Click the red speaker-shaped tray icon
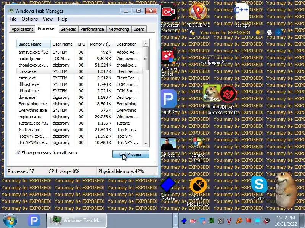 click(266, 221)
